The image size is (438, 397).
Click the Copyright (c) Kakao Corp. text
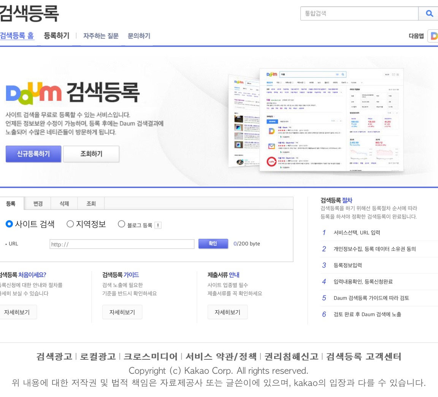(219, 371)
